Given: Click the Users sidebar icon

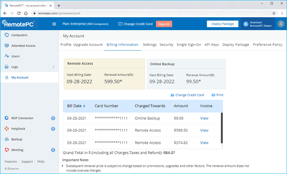Looking at the screenshot, I should [7, 56].
